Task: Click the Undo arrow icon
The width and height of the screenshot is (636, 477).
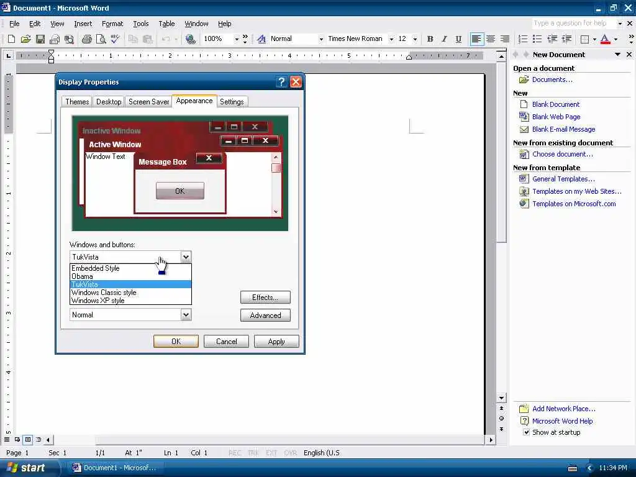Action: pyautogui.click(x=165, y=39)
